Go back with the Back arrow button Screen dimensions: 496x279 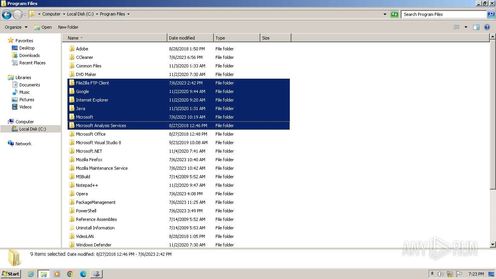(x=7, y=15)
